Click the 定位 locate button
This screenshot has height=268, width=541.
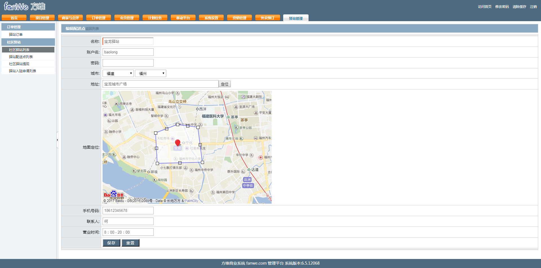[x=225, y=84]
